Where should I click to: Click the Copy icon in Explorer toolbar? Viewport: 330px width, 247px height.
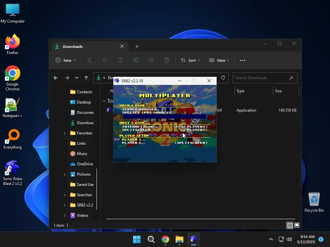pyautogui.click(x=105, y=60)
